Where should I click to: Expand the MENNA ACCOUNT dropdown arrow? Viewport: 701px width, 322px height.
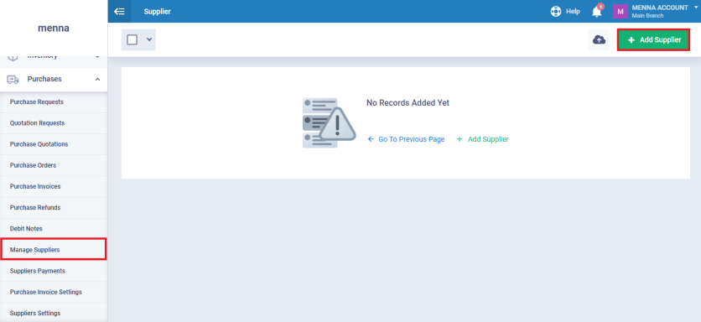(696, 8)
